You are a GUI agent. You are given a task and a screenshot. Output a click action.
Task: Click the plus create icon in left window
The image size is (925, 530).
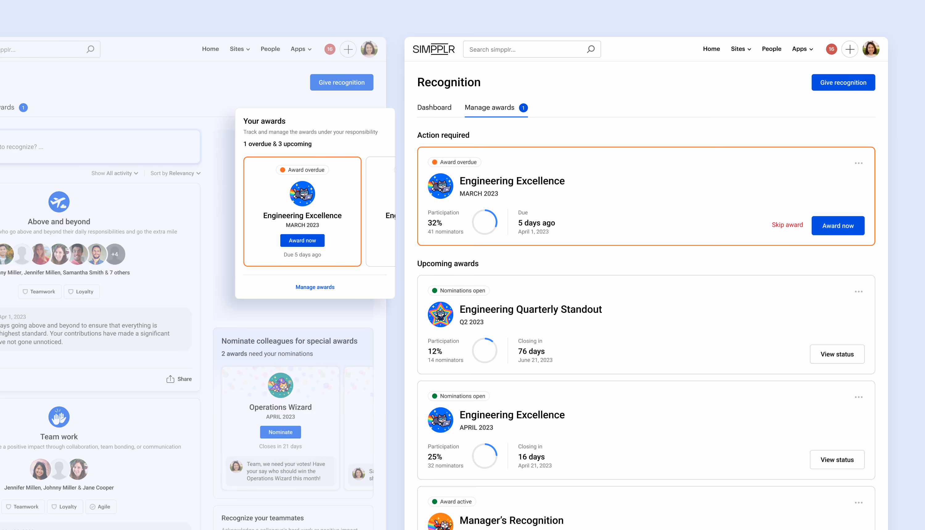tap(348, 49)
